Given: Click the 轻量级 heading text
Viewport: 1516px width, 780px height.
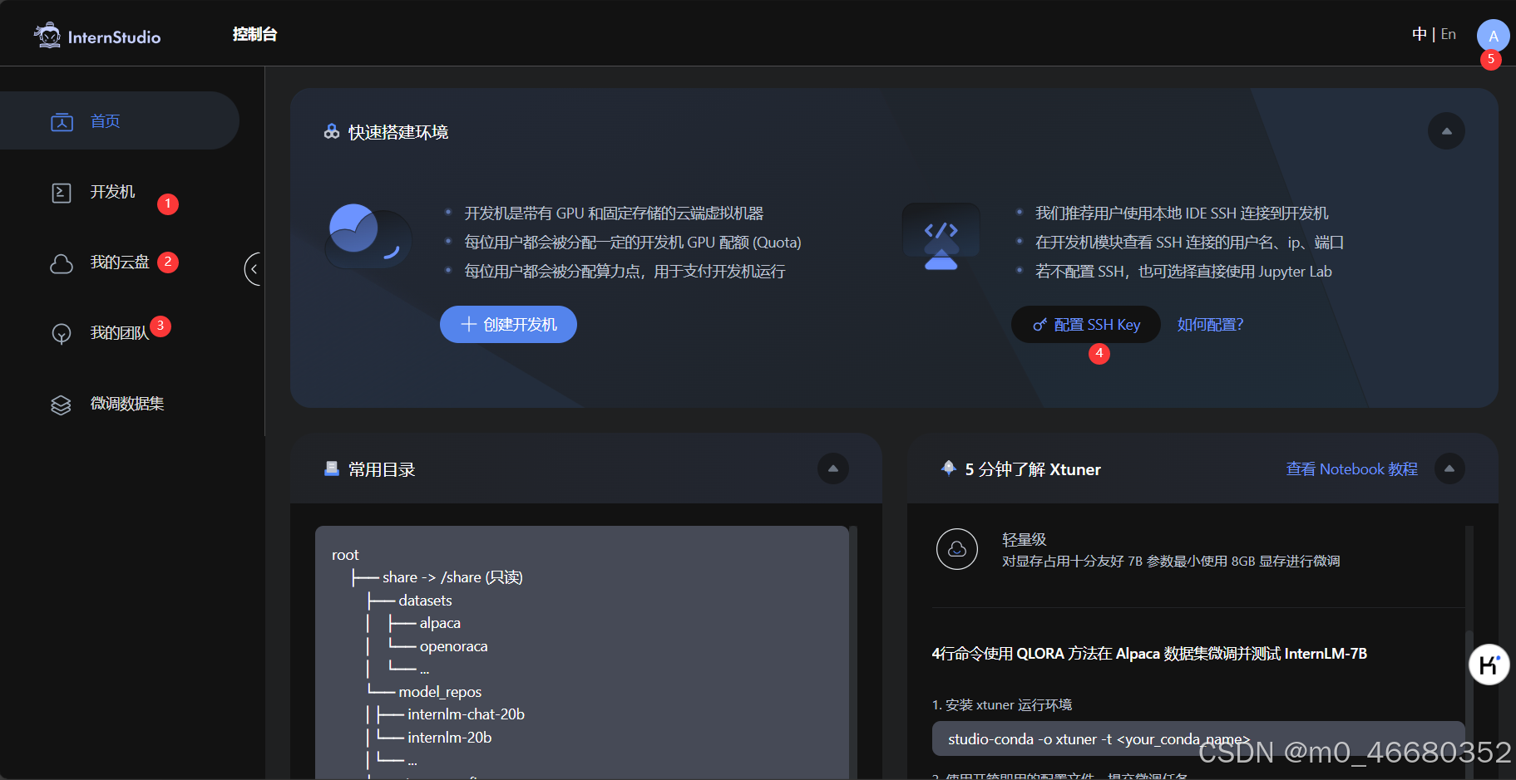Looking at the screenshot, I should (x=1024, y=540).
